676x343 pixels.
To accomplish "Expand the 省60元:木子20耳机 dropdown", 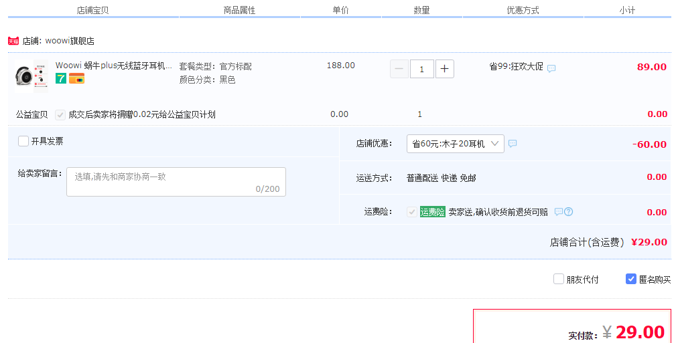I will 456,144.
